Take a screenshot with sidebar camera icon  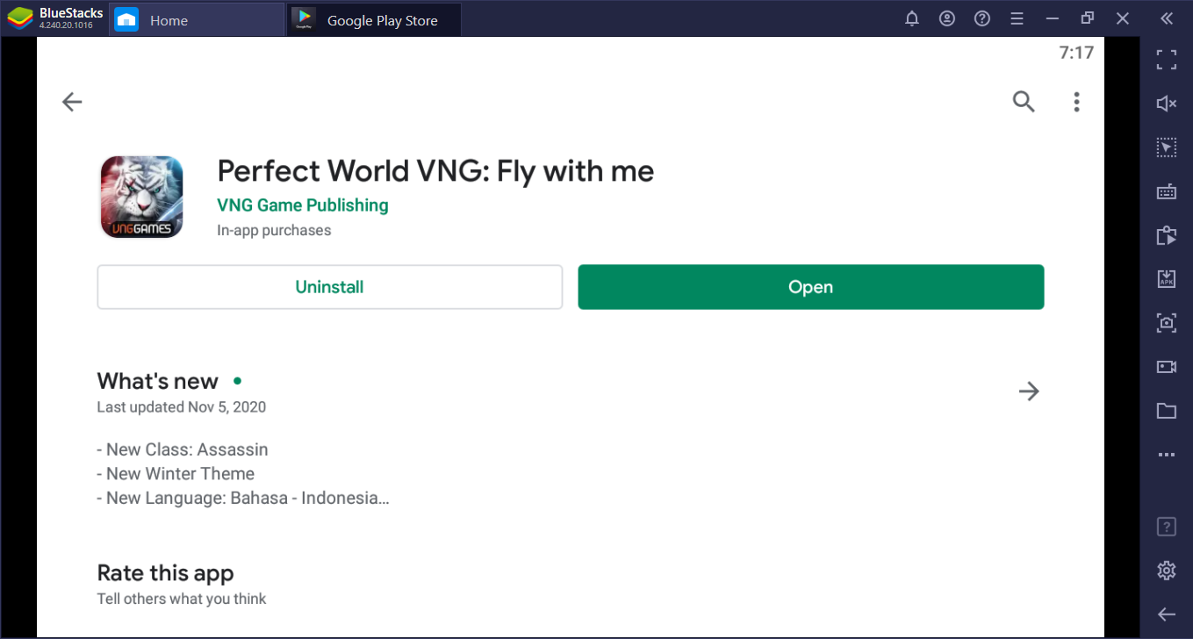pos(1166,323)
